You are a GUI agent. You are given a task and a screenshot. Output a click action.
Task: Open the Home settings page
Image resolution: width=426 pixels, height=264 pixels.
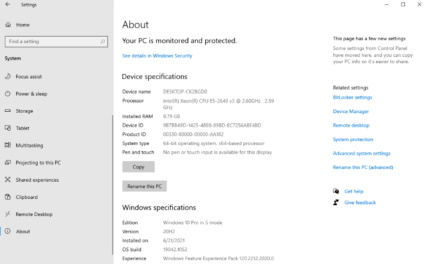[x=23, y=25]
